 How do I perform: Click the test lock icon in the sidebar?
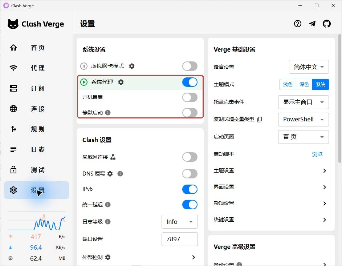[x=13, y=169]
